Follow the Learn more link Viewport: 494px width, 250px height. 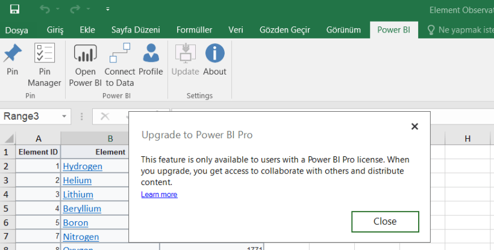(159, 195)
